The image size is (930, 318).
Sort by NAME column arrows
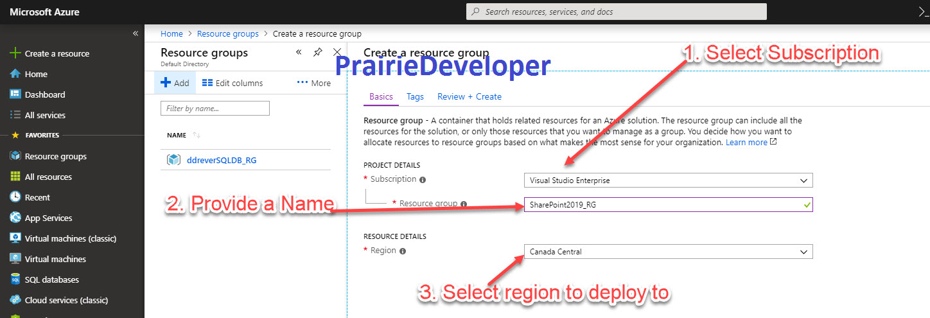coord(197,136)
